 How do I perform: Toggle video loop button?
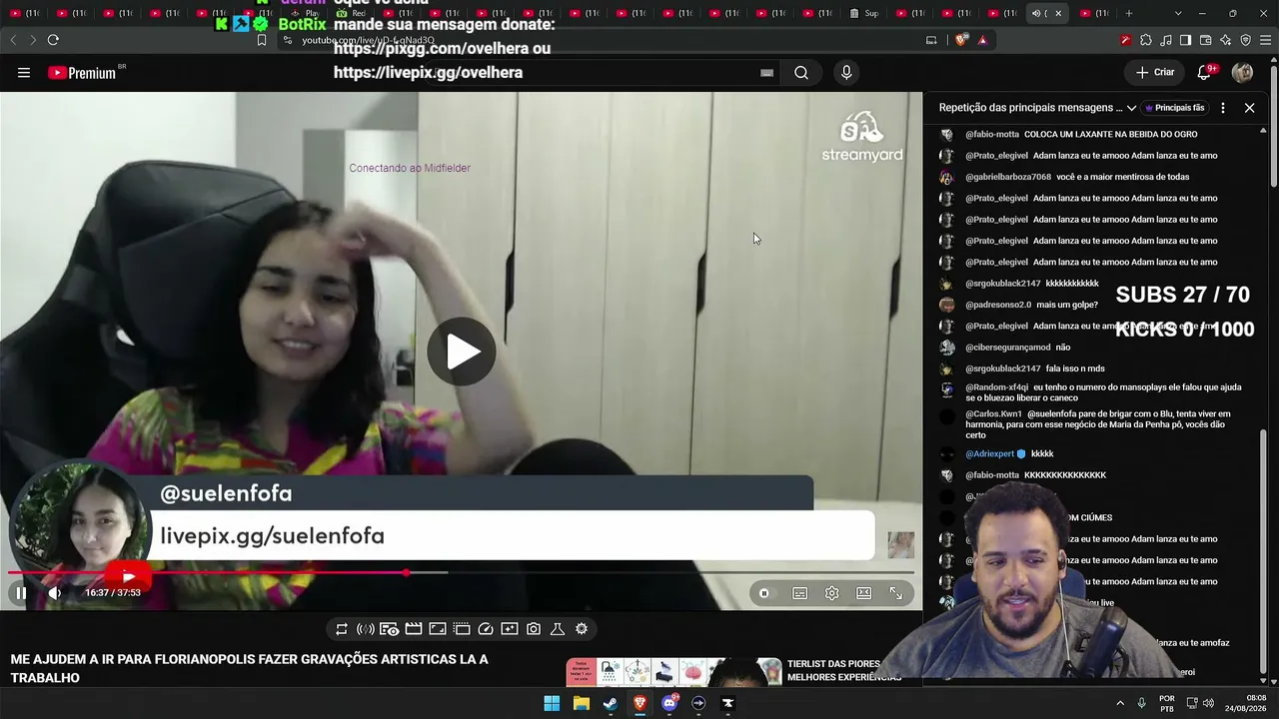coord(342,629)
